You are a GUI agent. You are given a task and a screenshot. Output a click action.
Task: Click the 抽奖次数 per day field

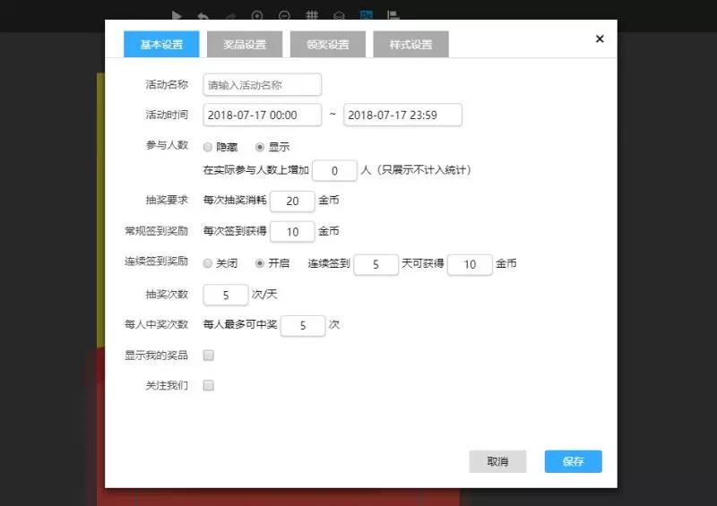tap(226, 296)
